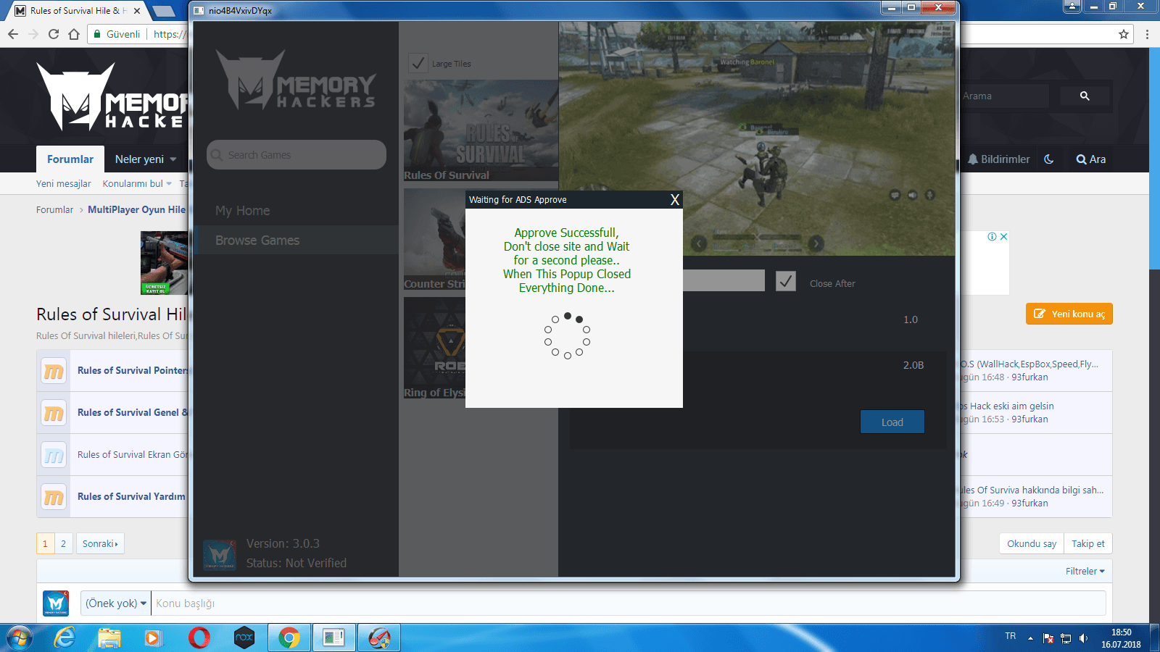1160x652 pixels.
Task: Click the forum icon beside Rules of Survival Genel
Action: [x=54, y=413]
